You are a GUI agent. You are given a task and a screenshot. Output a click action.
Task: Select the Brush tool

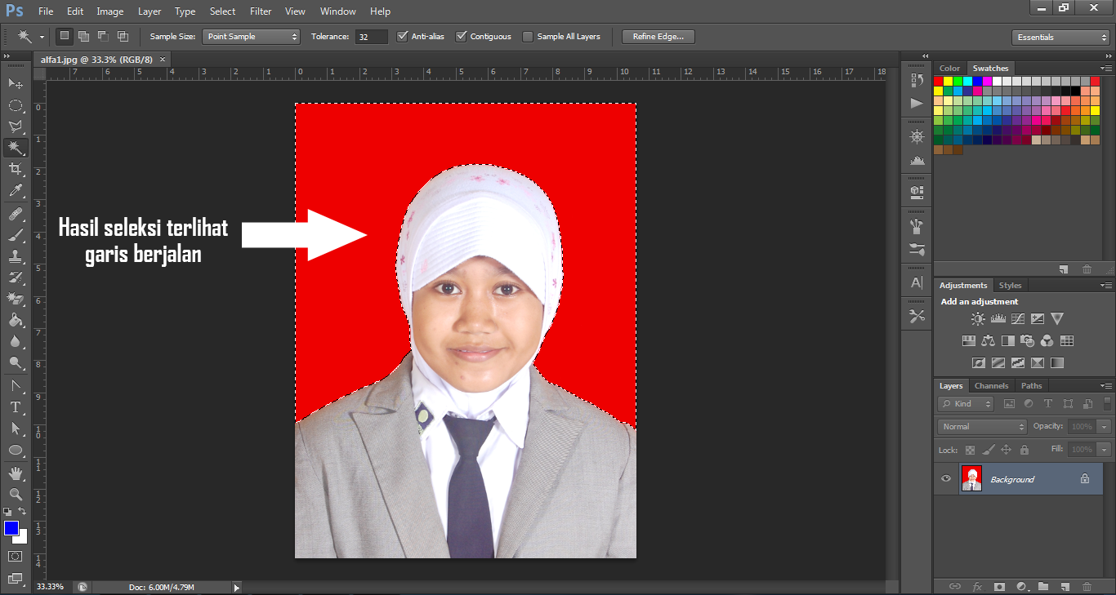click(x=16, y=233)
